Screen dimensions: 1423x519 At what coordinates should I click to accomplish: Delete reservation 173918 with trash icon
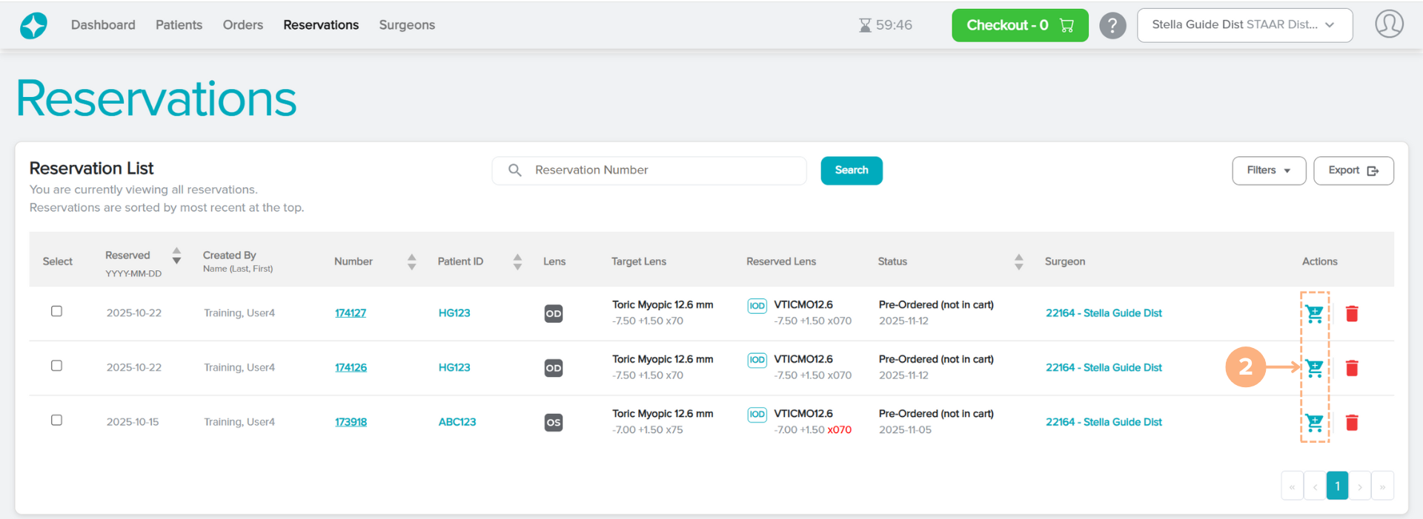[x=1352, y=423]
